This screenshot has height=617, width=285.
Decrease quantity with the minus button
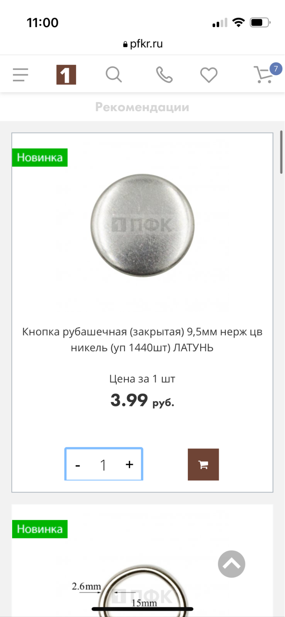(78, 465)
